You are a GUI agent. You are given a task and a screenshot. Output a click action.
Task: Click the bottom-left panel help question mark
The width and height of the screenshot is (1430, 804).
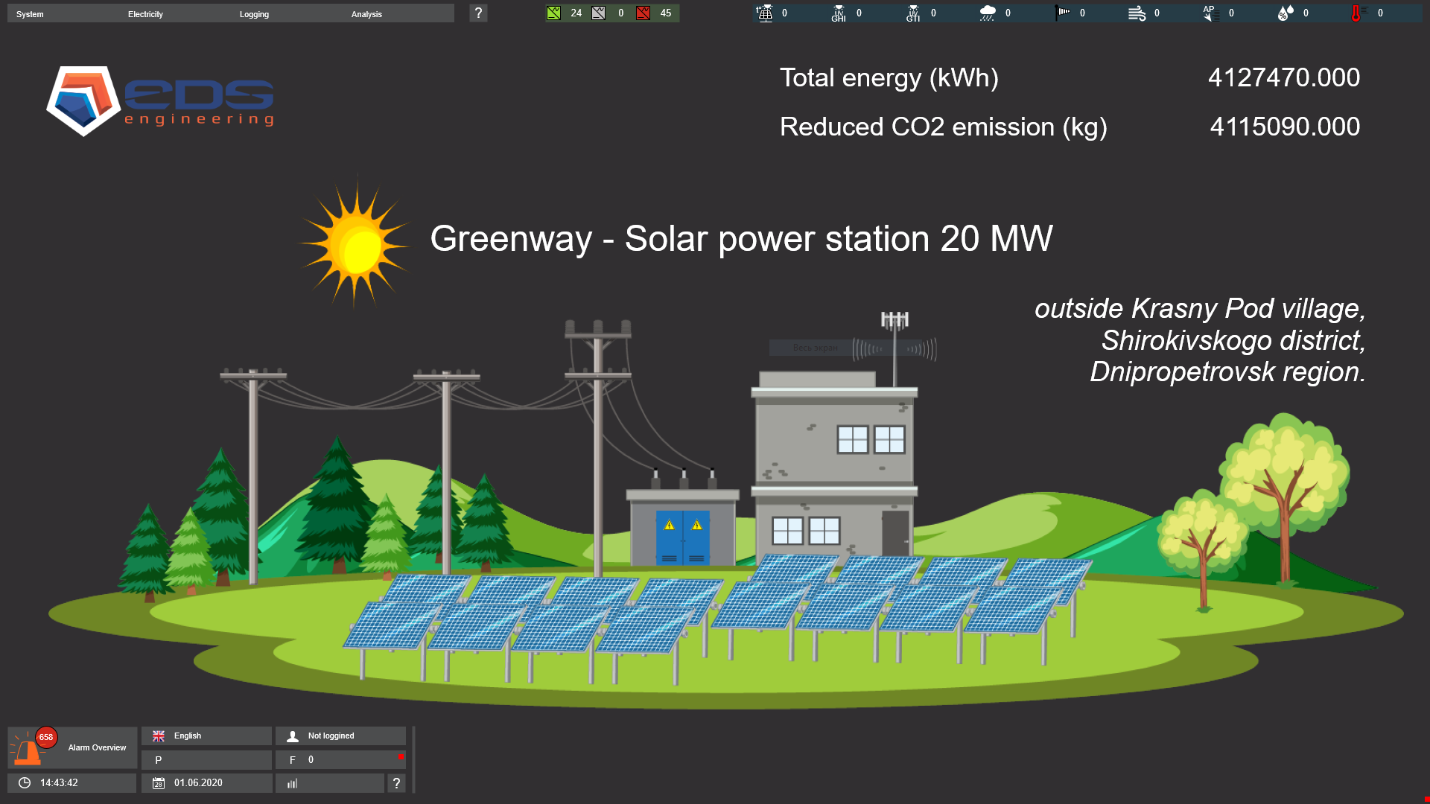[x=396, y=782]
